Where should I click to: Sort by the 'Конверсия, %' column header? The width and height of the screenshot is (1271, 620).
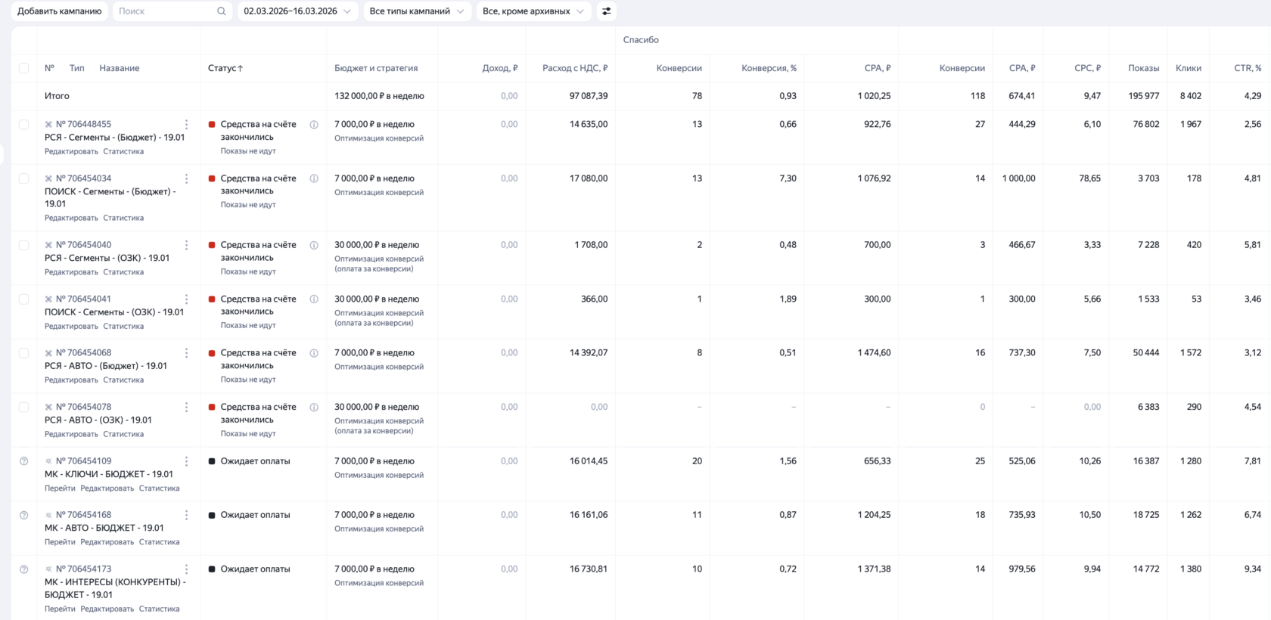769,68
